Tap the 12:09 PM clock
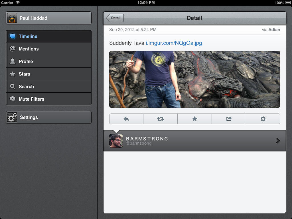This screenshot has height=219, width=292. (146, 3)
